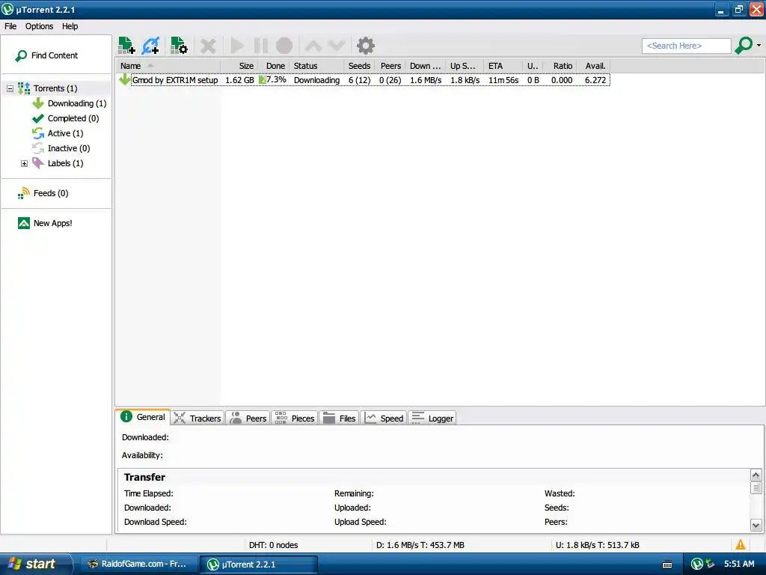Click DHT: 0 nodes status entry
Viewport: 766px width, 575px height.
coord(273,545)
